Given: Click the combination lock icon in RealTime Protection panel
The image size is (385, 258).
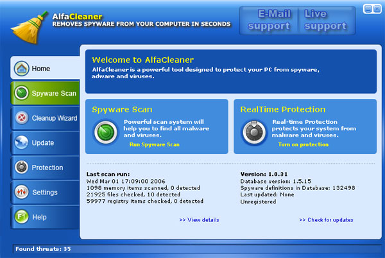Looking at the screenshot, I should tap(254, 132).
